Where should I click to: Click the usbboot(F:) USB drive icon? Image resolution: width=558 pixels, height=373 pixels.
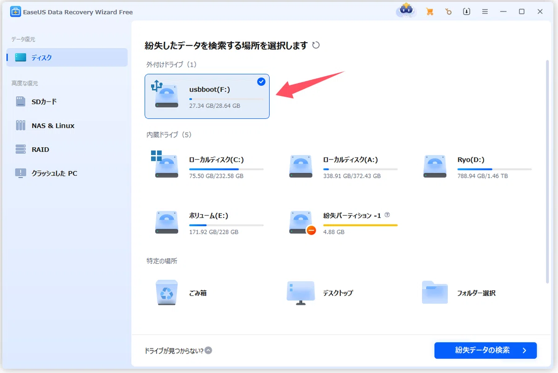[x=166, y=95]
